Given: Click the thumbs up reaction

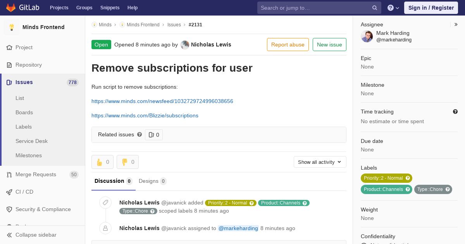Looking at the screenshot, I should [x=102, y=162].
